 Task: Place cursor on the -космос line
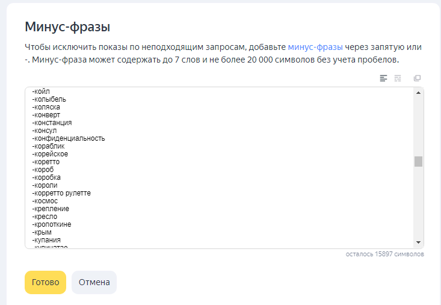coord(45,201)
